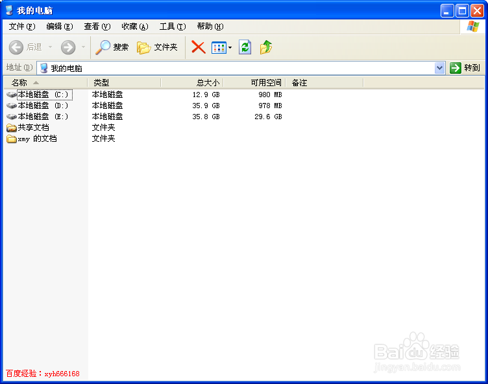Open the 编辑(E) menu

pos(60,27)
